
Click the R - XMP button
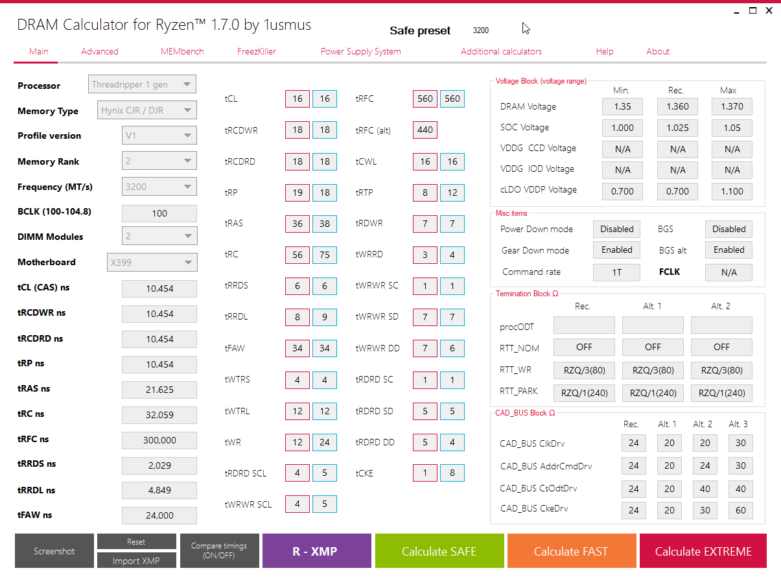(317, 551)
